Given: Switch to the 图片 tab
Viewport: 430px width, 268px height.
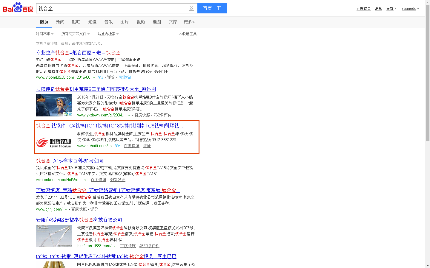Looking at the screenshot, I should (125, 22).
